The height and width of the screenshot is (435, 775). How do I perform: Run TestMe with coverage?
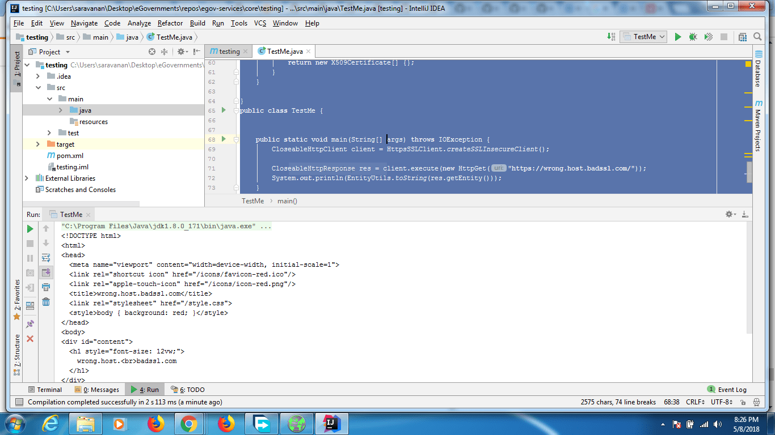point(708,37)
